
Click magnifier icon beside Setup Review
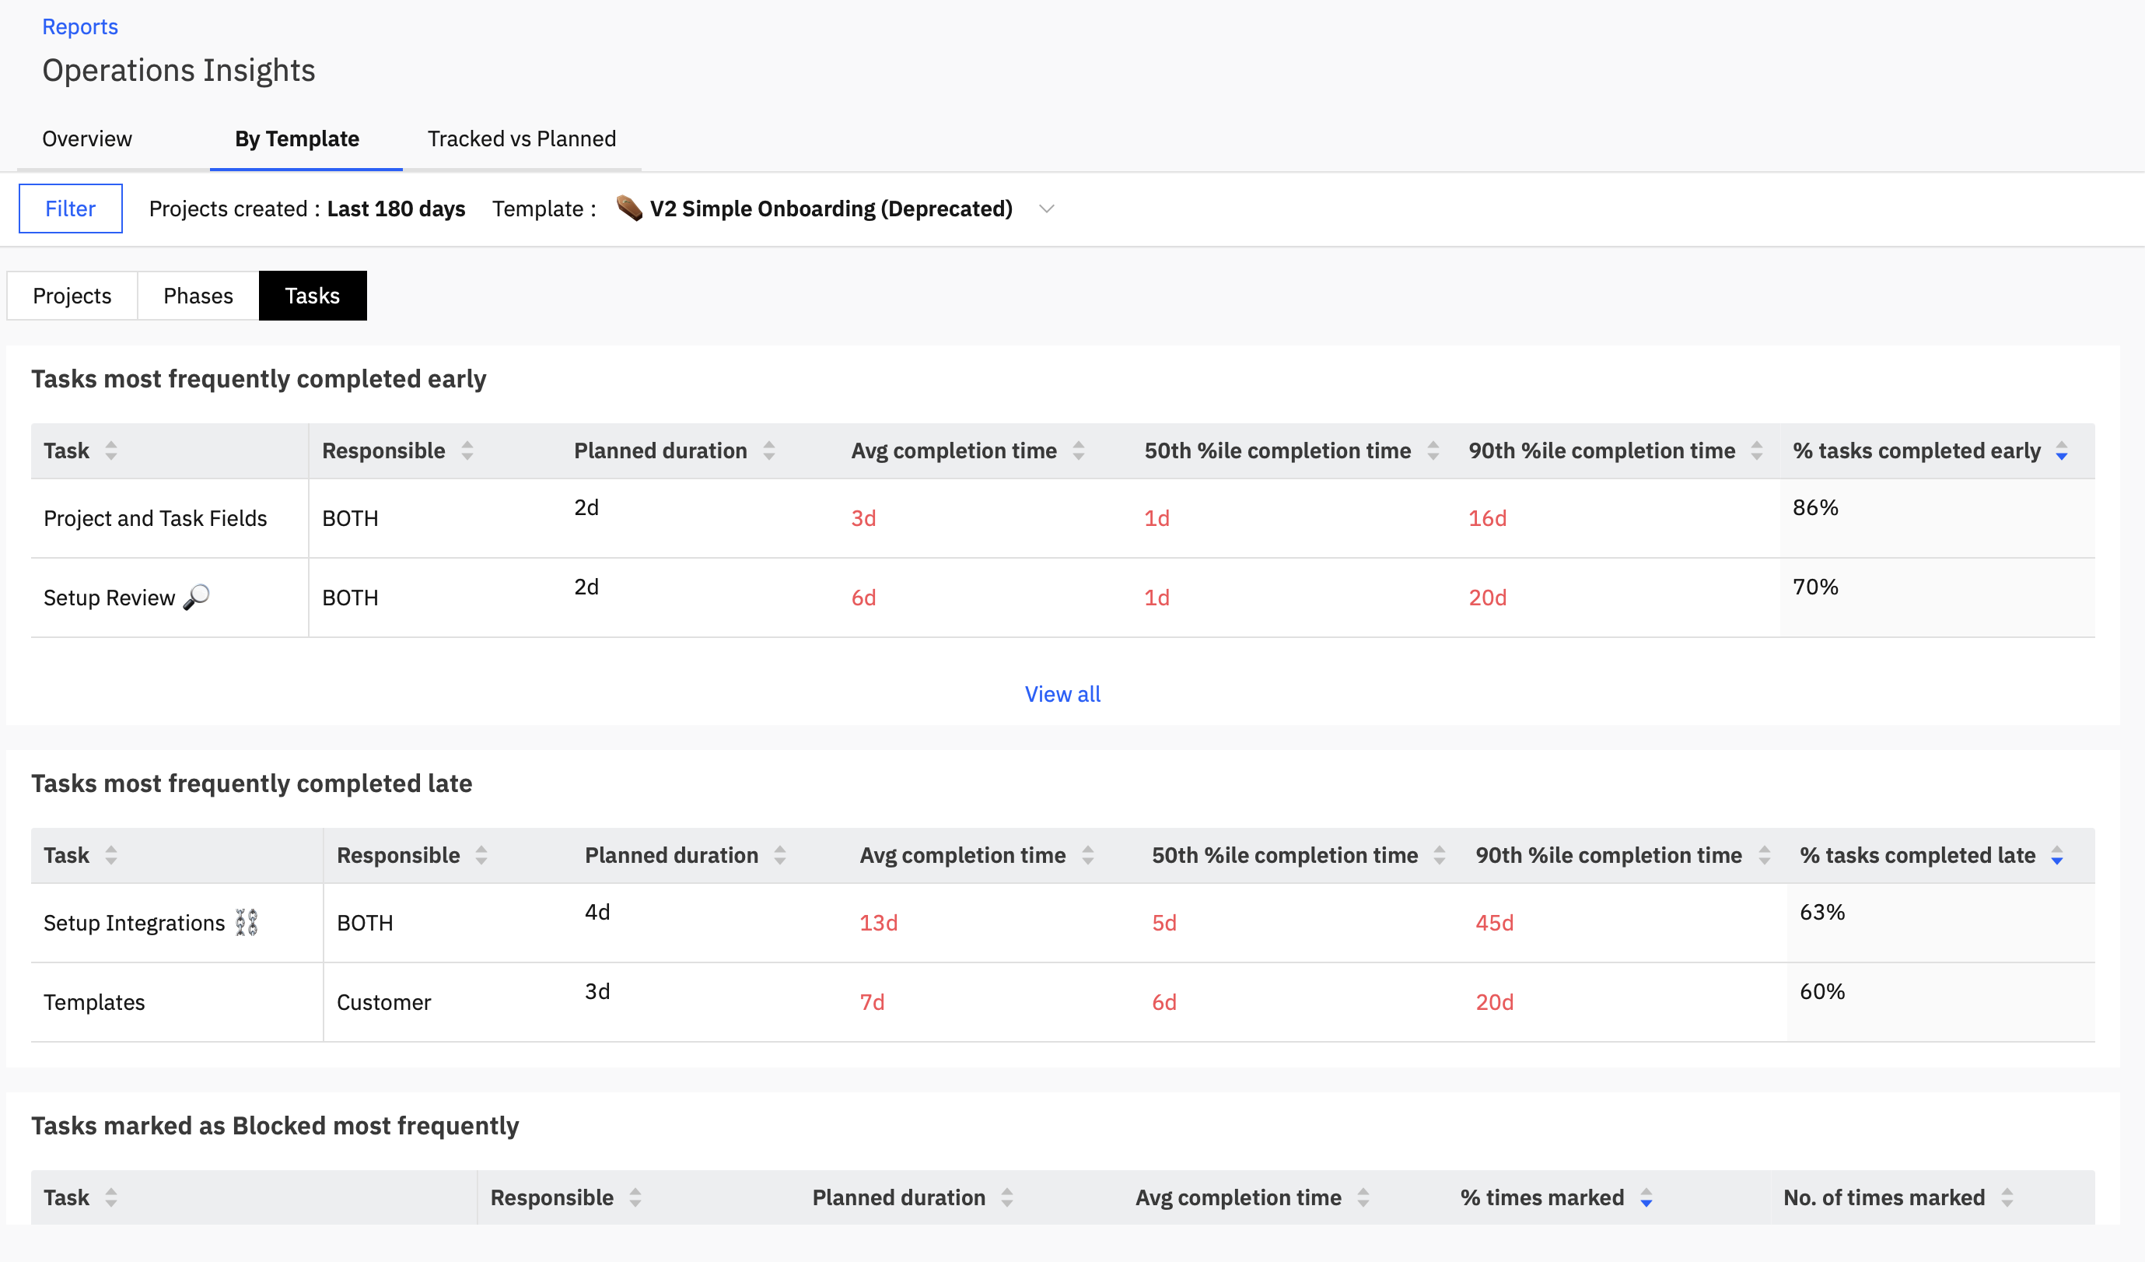[x=197, y=597]
